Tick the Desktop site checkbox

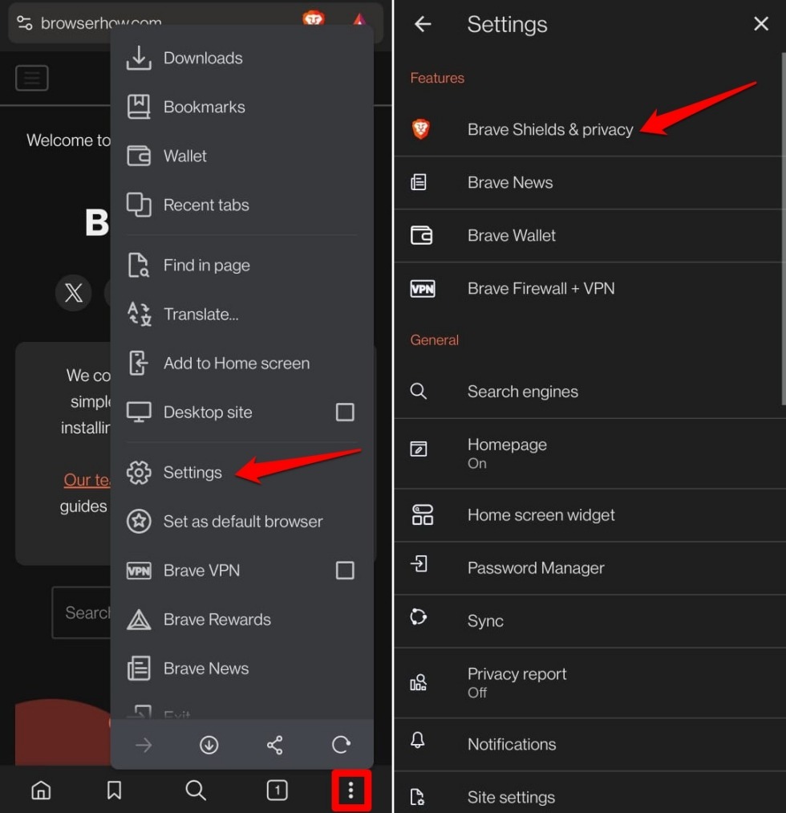pyautogui.click(x=345, y=413)
